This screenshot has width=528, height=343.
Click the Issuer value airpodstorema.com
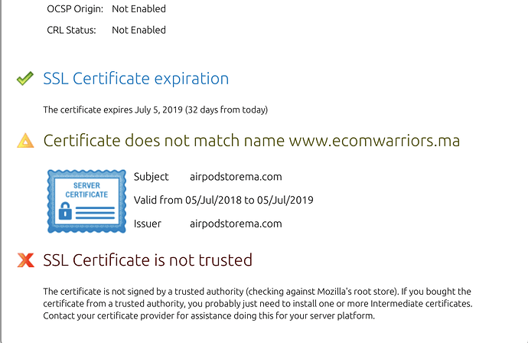236,224
